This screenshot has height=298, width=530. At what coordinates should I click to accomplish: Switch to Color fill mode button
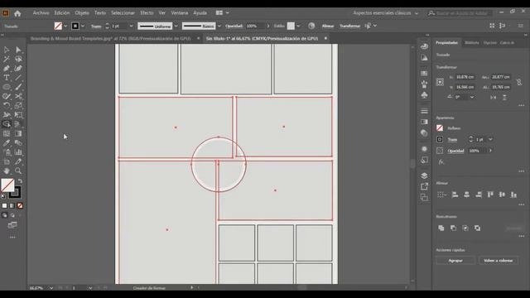point(4,205)
